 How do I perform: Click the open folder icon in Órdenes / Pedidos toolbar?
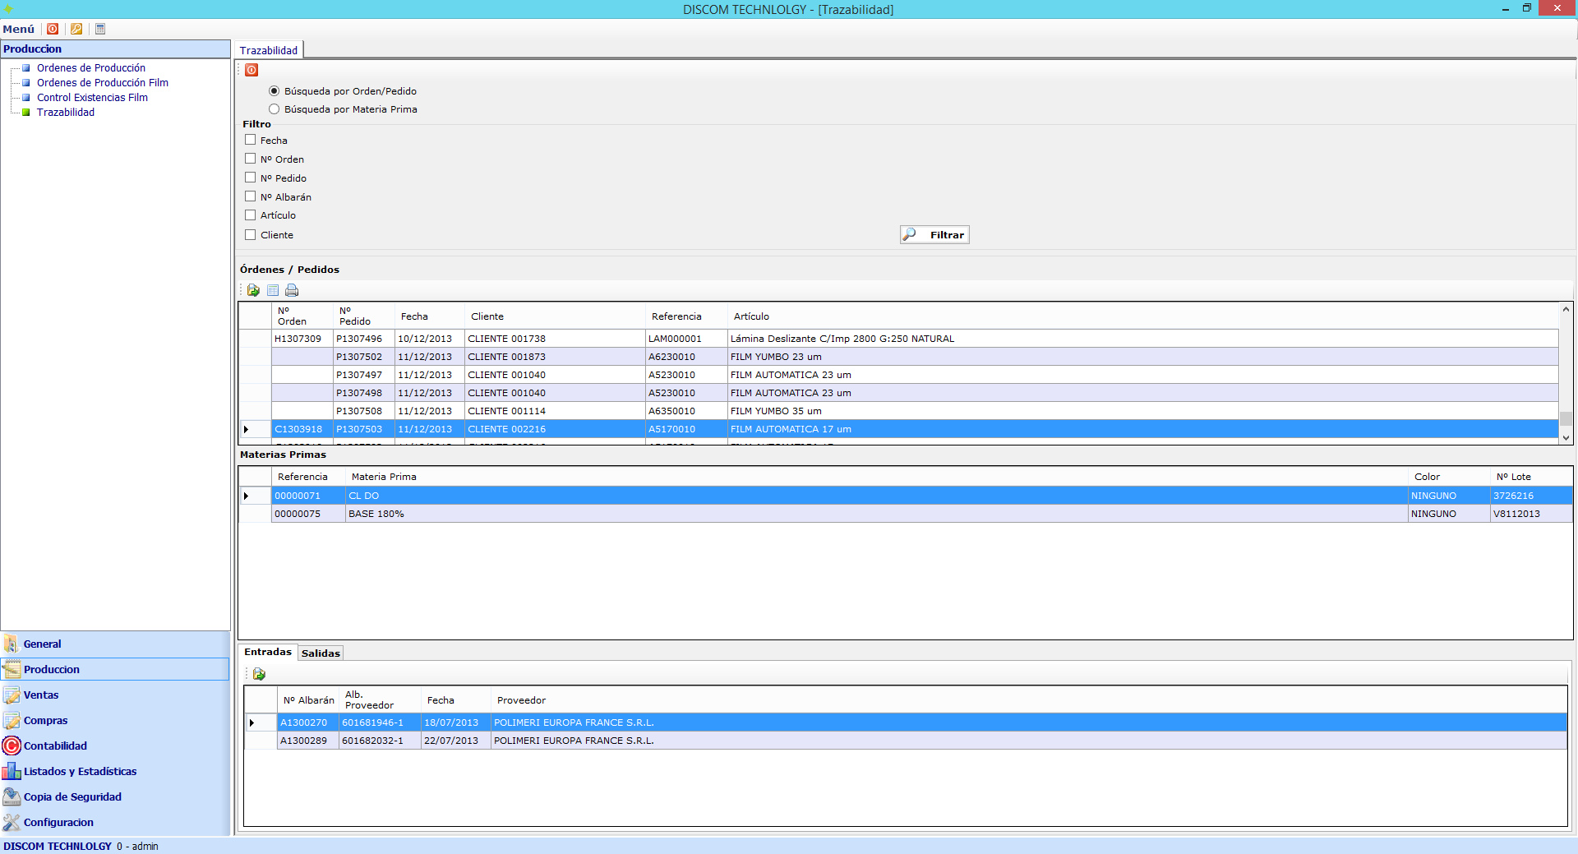pos(253,290)
